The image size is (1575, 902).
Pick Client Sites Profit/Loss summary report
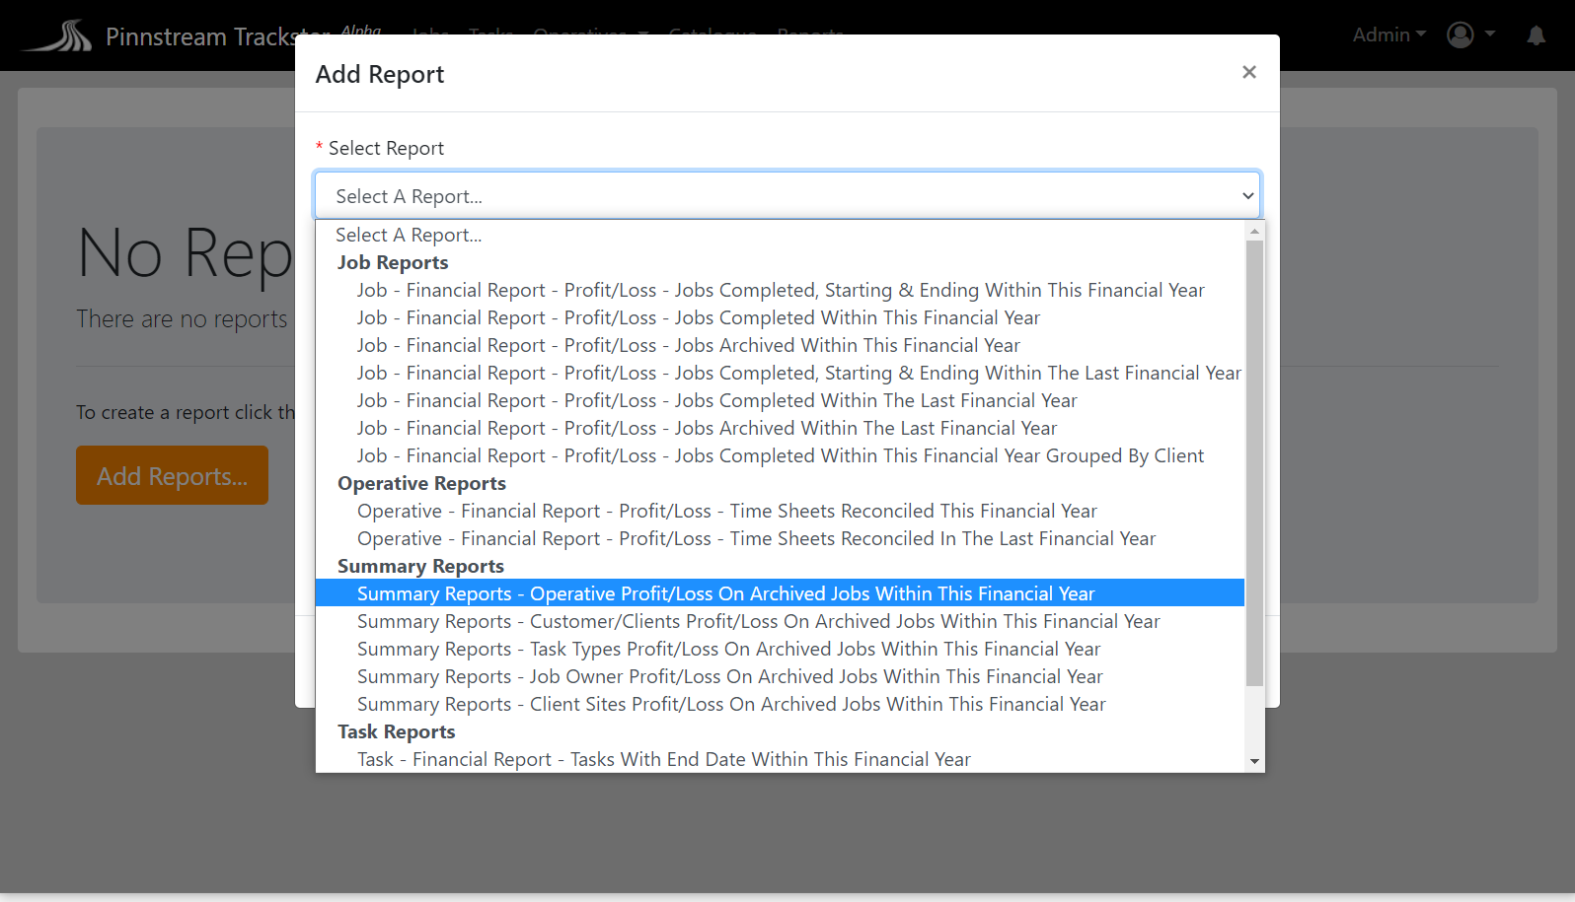coord(730,704)
